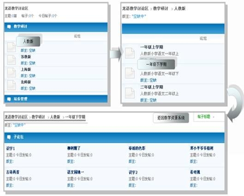Click the speech bubble icon in 子论坛 header

pos(9,137)
